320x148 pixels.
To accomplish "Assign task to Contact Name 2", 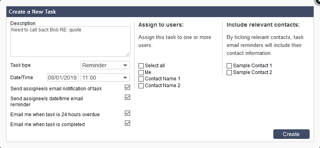I will (141, 86).
